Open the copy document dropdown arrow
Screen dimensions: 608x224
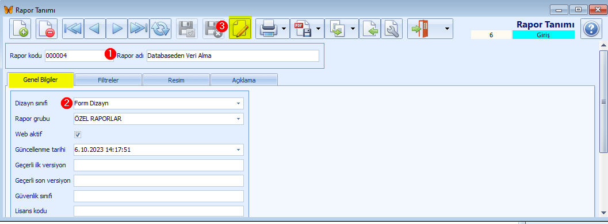pyautogui.click(x=353, y=29)
